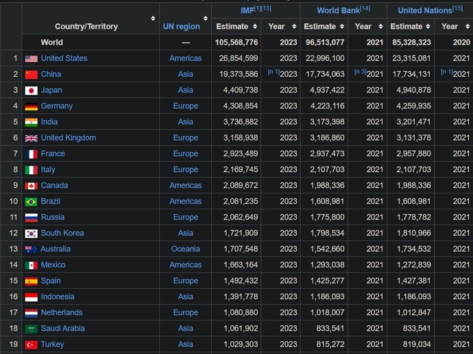Open the Asia region link for Turkey
This screenshot has height=354, width=473.
(186, 344)
